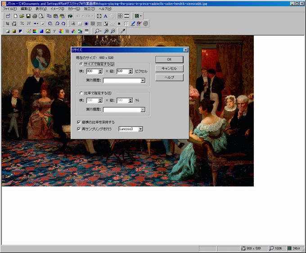Click the select all icon

99,16
